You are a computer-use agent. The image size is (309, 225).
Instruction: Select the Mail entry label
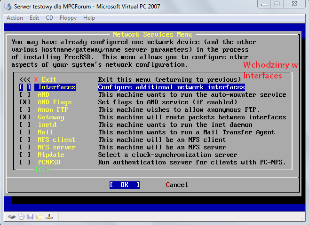click(x=45, y=132)
